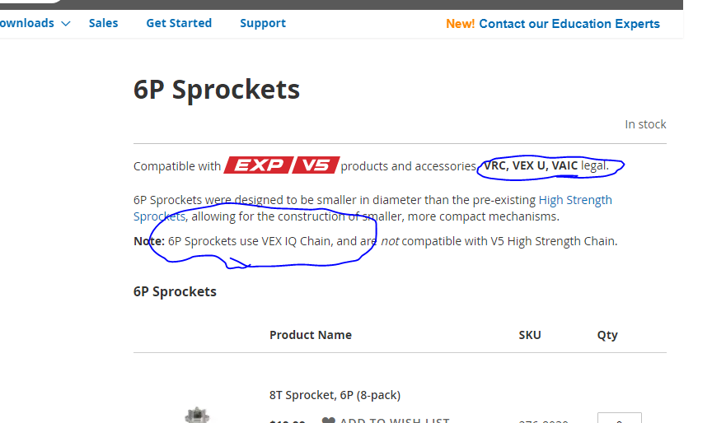Screen dimensions: 712x423
Task: Click the 6P Sprockets page title
Action: point(217,90)
